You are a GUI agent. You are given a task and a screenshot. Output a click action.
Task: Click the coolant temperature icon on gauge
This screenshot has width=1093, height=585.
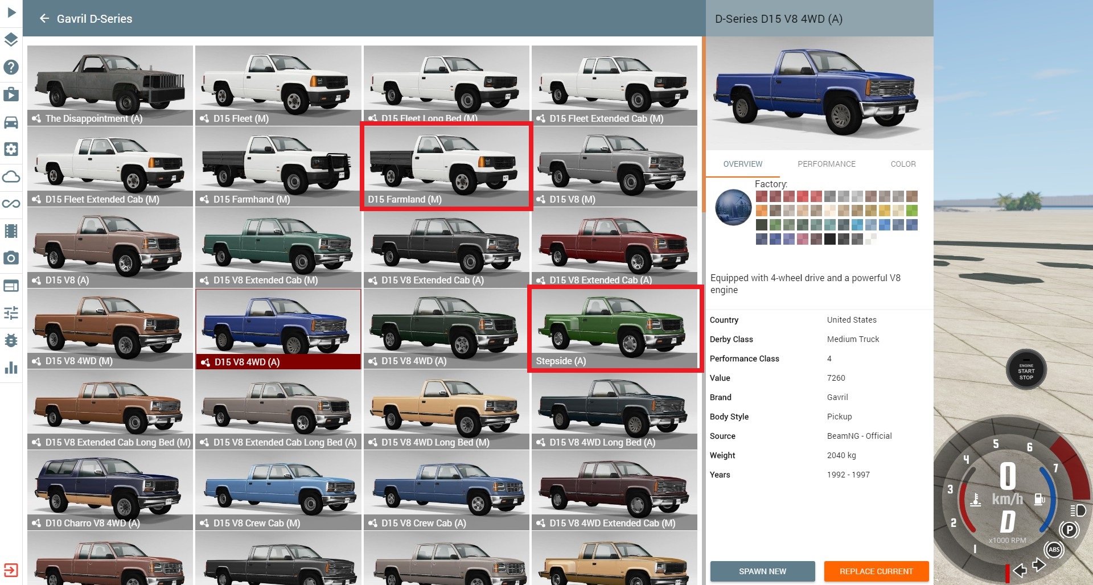click(x=975, y=500)
